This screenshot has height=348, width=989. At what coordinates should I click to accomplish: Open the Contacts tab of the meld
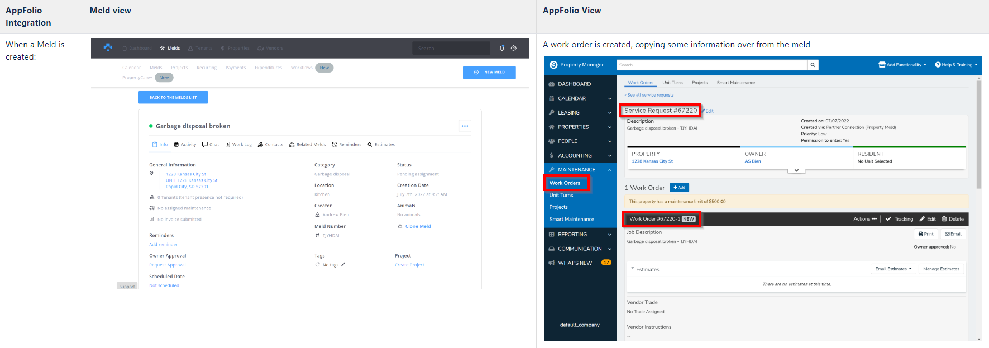(270, 145)
